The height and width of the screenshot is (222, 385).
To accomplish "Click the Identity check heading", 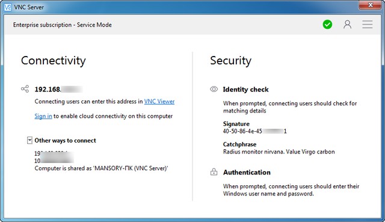I will tap(245, 90).
